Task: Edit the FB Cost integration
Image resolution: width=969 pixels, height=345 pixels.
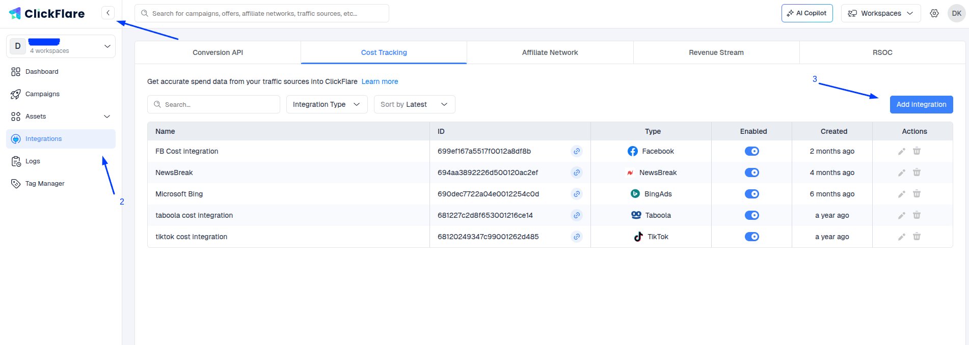Action: pyautogui.click(x=901, y=151)
